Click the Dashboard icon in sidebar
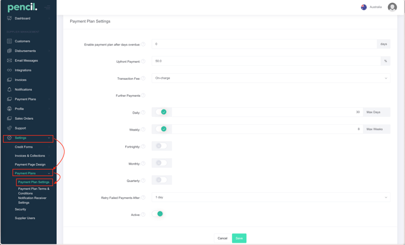 point(9,18)
